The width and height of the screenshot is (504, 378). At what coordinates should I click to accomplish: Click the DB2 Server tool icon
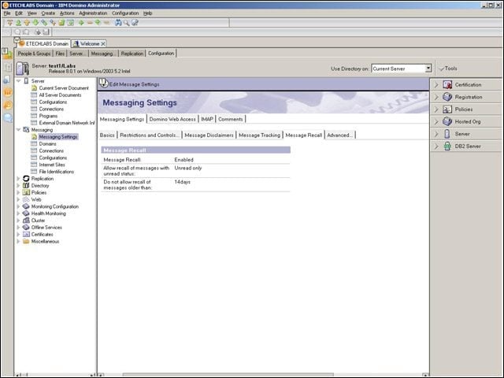pyautogui.click(x=447, y=146)
